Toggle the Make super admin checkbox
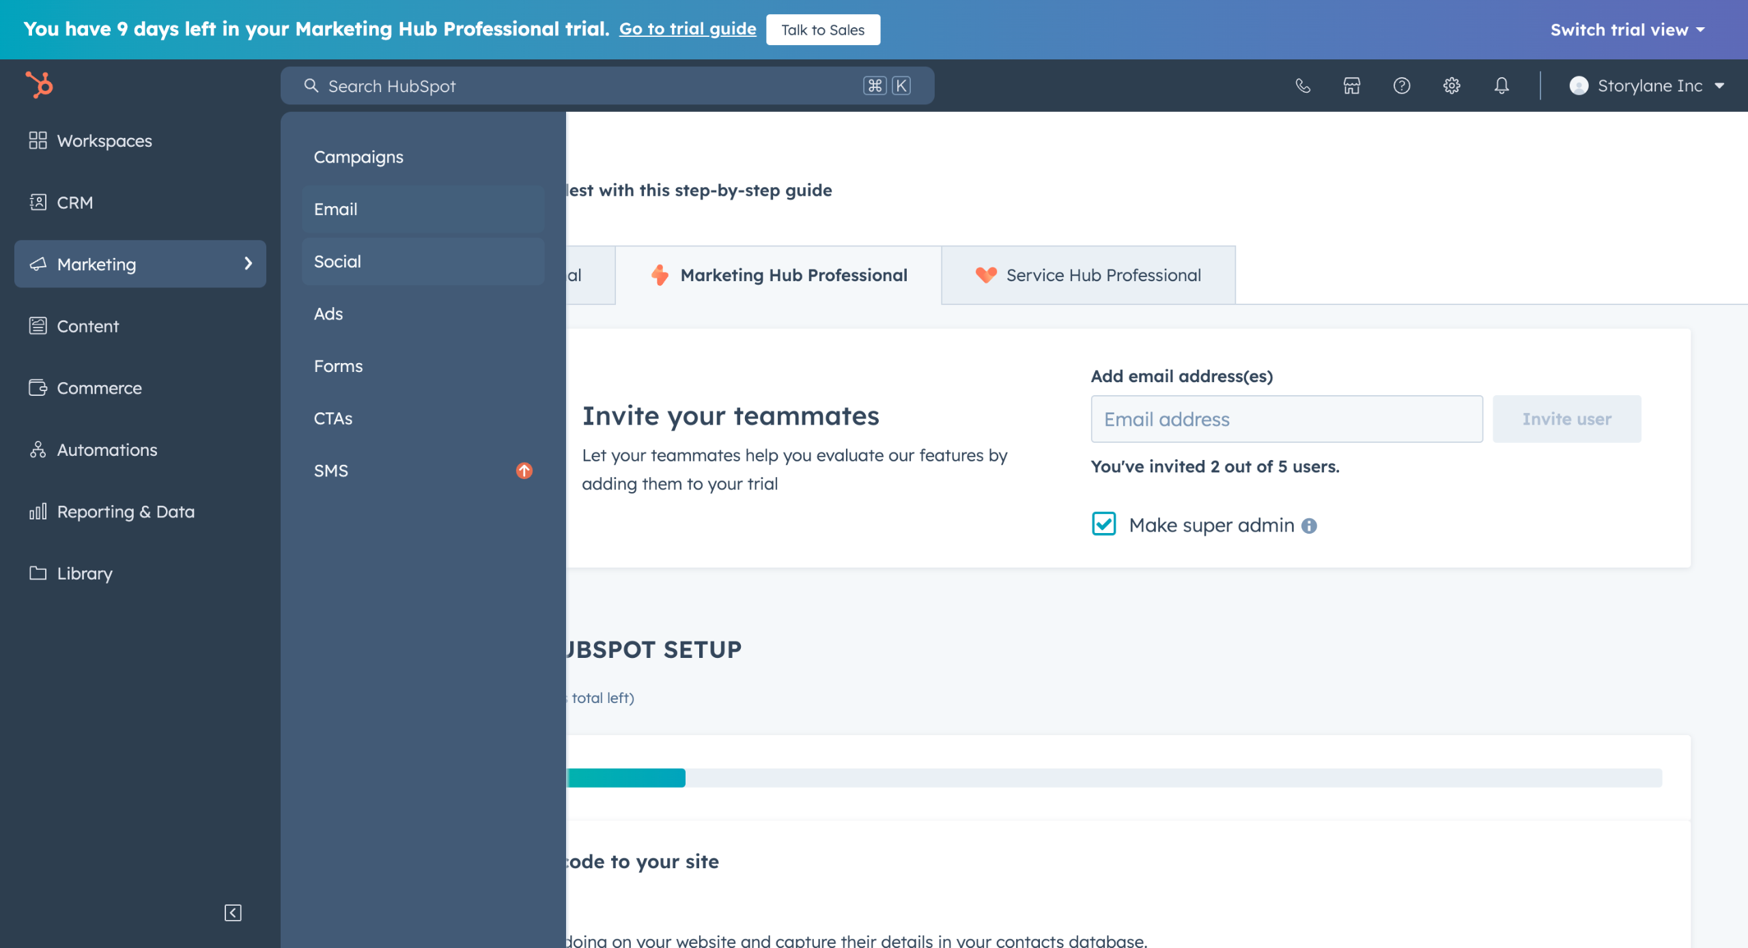 pyautogui.click(x=1104, y=524)
